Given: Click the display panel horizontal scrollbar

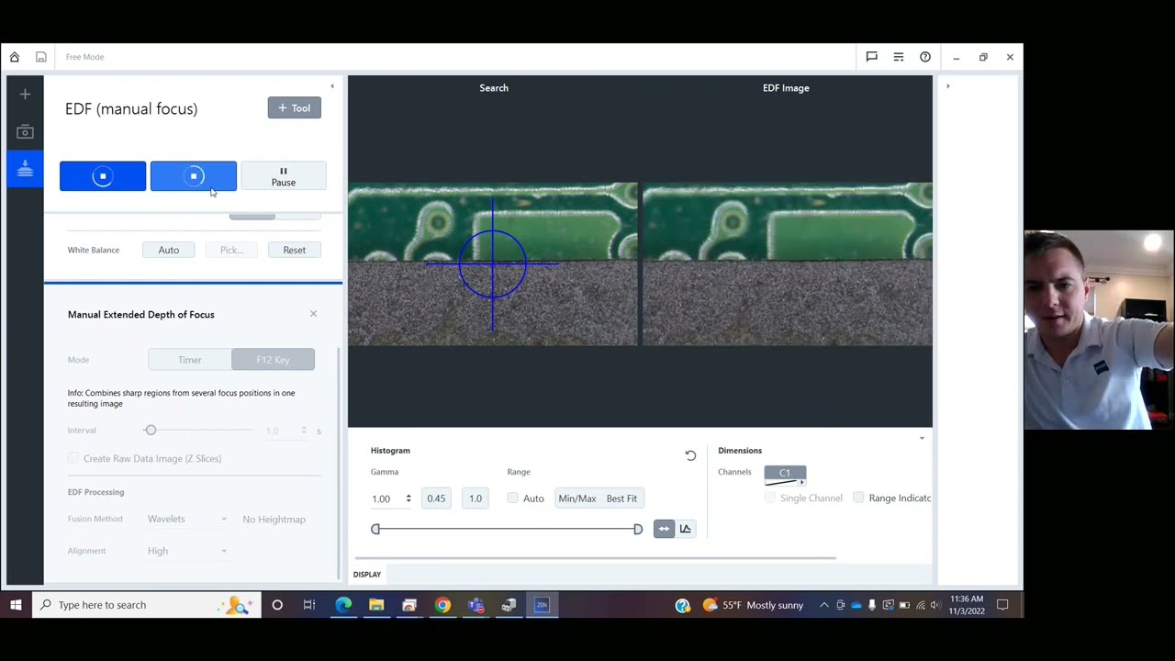Looking at the screenshot, I should click(x=595, y=557).
